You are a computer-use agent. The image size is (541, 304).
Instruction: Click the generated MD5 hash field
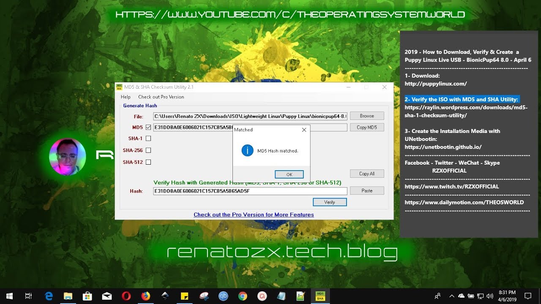point(250,127)
